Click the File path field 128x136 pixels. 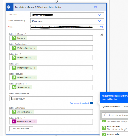(67, 27)
